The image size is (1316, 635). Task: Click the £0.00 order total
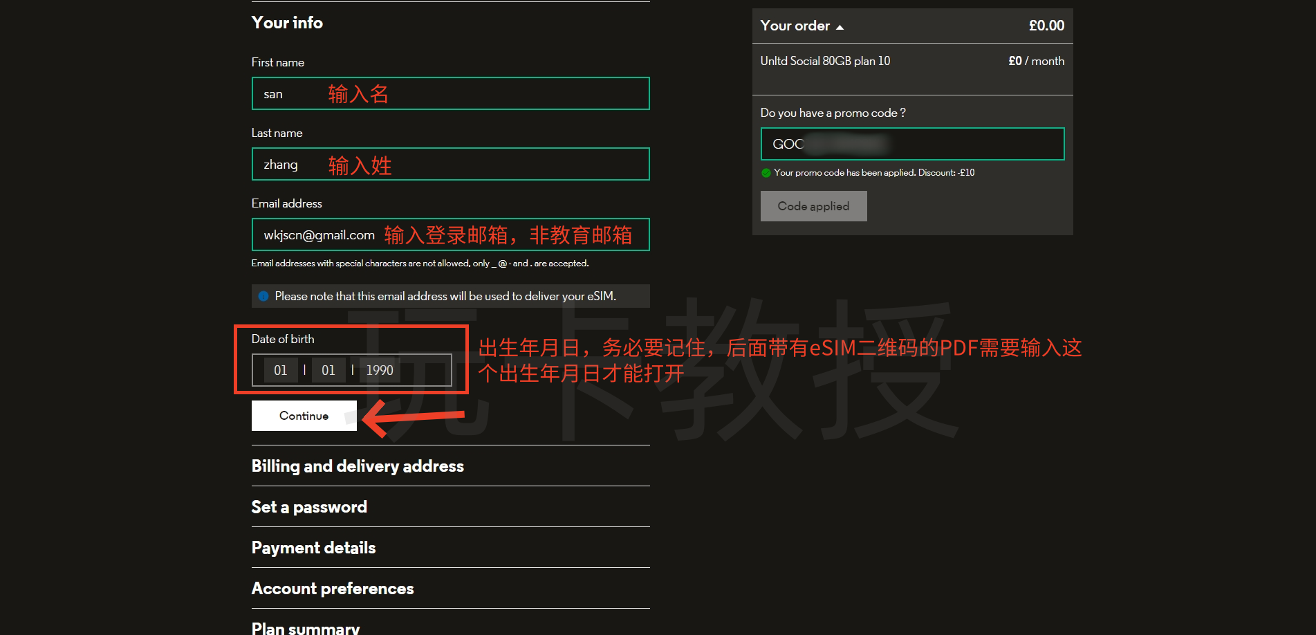(x=1046, y=26)
